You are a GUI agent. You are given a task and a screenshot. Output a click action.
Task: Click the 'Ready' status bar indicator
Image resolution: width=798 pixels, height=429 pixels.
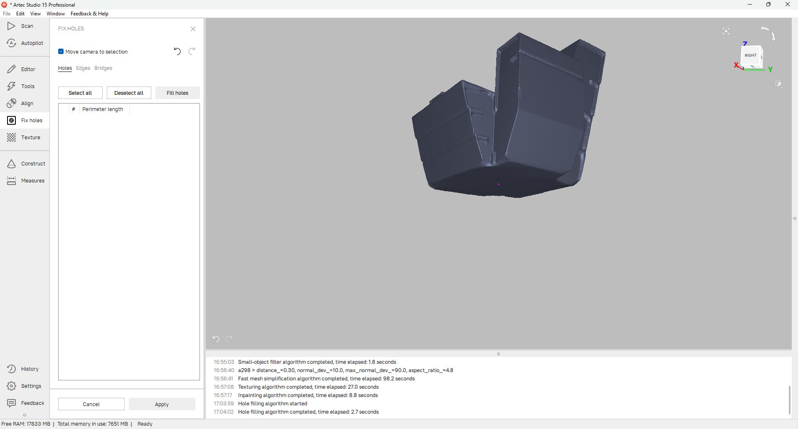click(x=145, y=424)
